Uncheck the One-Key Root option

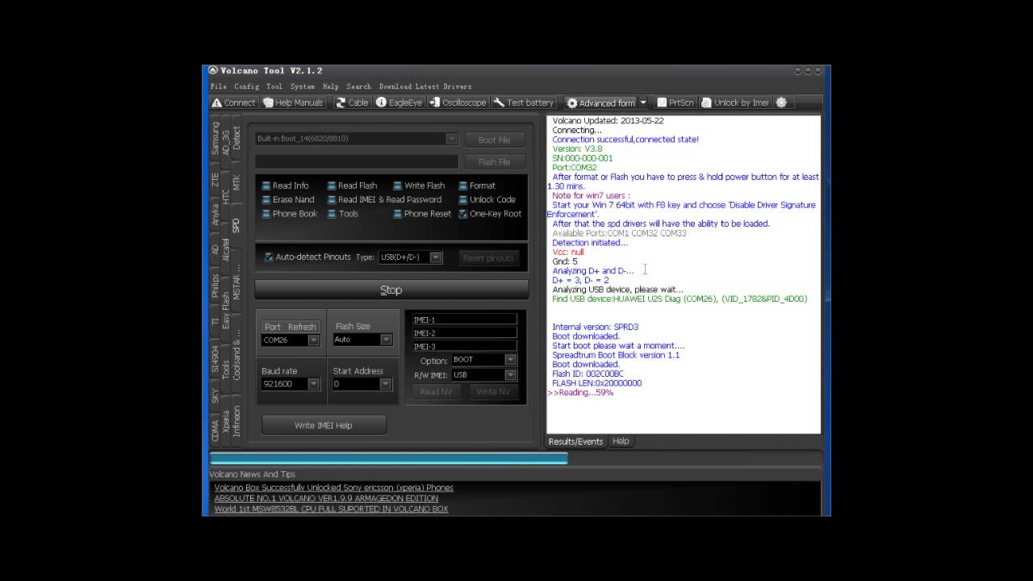click(463, 214)
